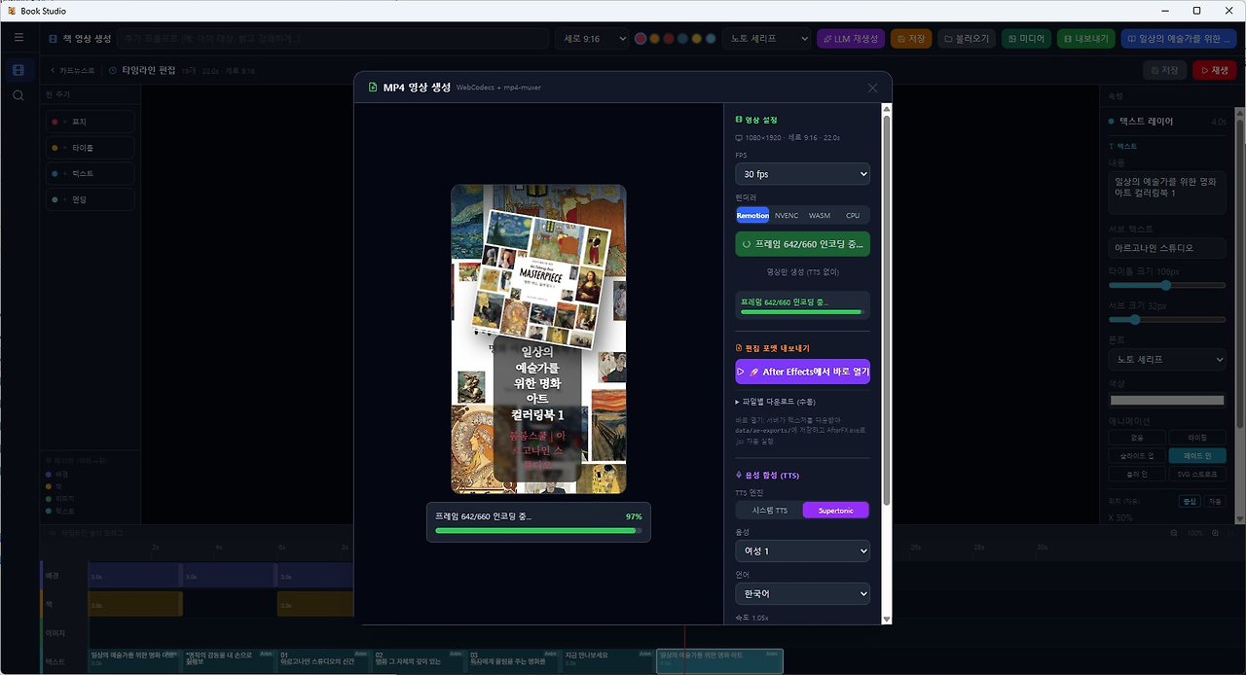Click the 아르고나인 스튜디오 sub text field

[1167, 248]
